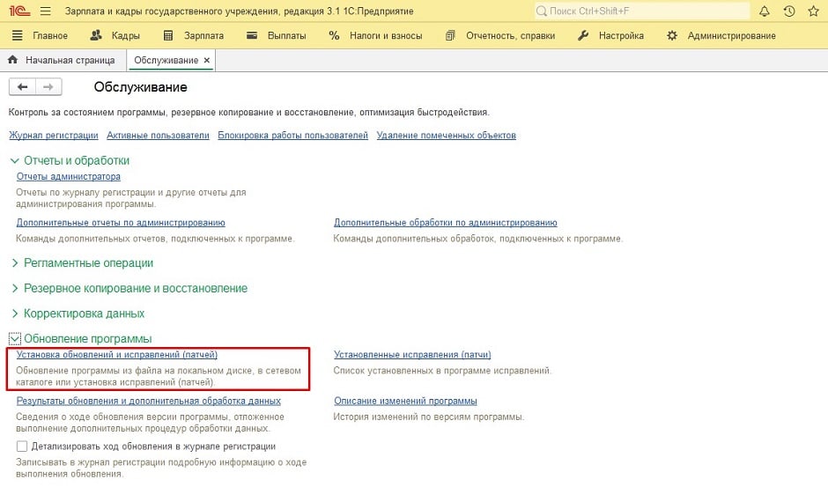Open the Настройка section

pyautogui.click(x=610, y=35)
